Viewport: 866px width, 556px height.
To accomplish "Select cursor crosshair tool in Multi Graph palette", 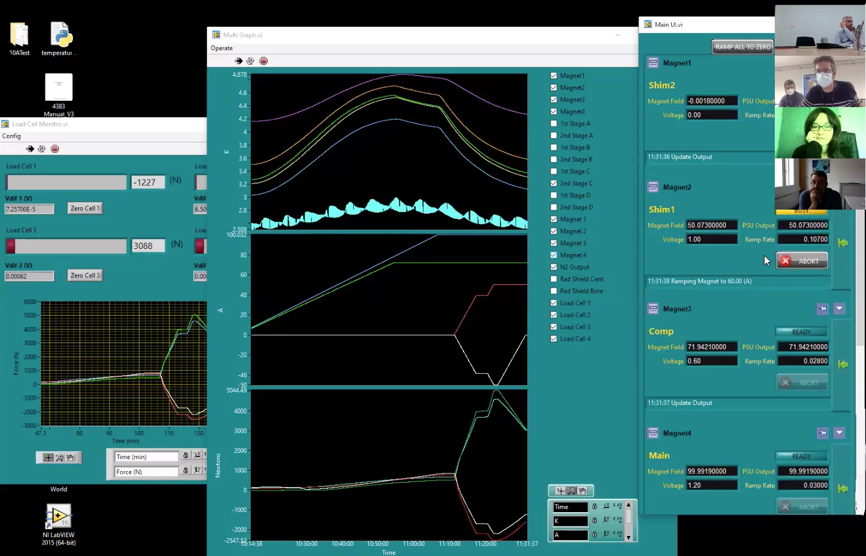I will [560, 490].
